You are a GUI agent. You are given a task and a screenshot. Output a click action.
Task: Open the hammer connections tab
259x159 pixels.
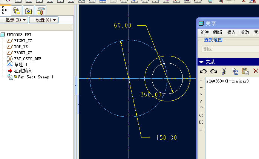coord(40,11)
